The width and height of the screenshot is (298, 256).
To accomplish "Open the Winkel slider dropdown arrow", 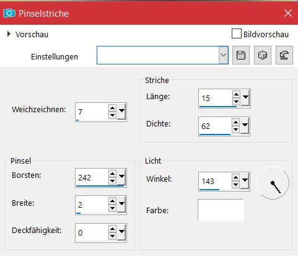I will [245, 180].
